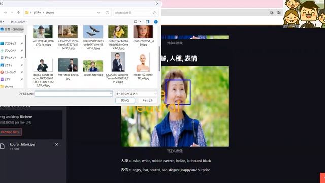Viewport: 325px width, 183px height.
Task: Click the kourei_hitori.jpg uploaded file name
Action: click(22, 144)
